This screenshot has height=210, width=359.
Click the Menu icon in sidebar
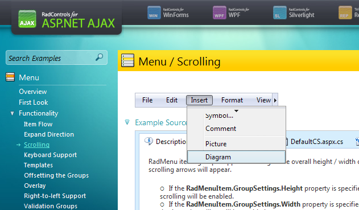coord(10,77)
